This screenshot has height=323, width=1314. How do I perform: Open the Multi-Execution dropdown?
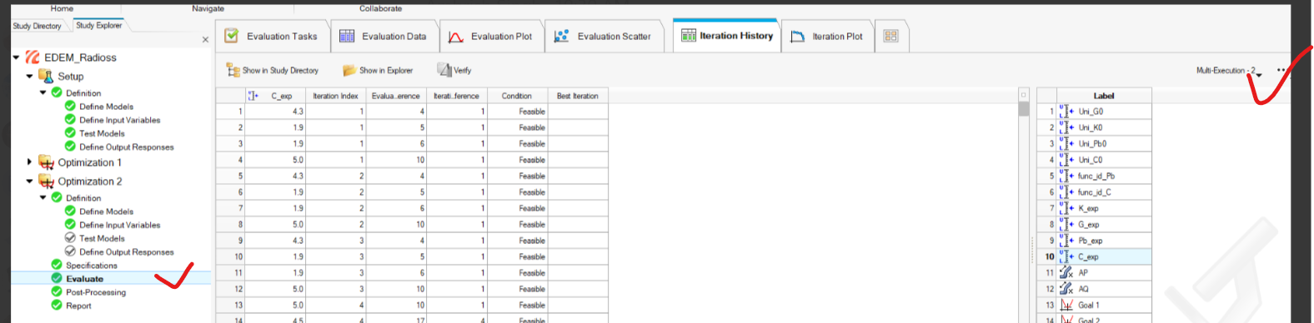point(1229,71)
